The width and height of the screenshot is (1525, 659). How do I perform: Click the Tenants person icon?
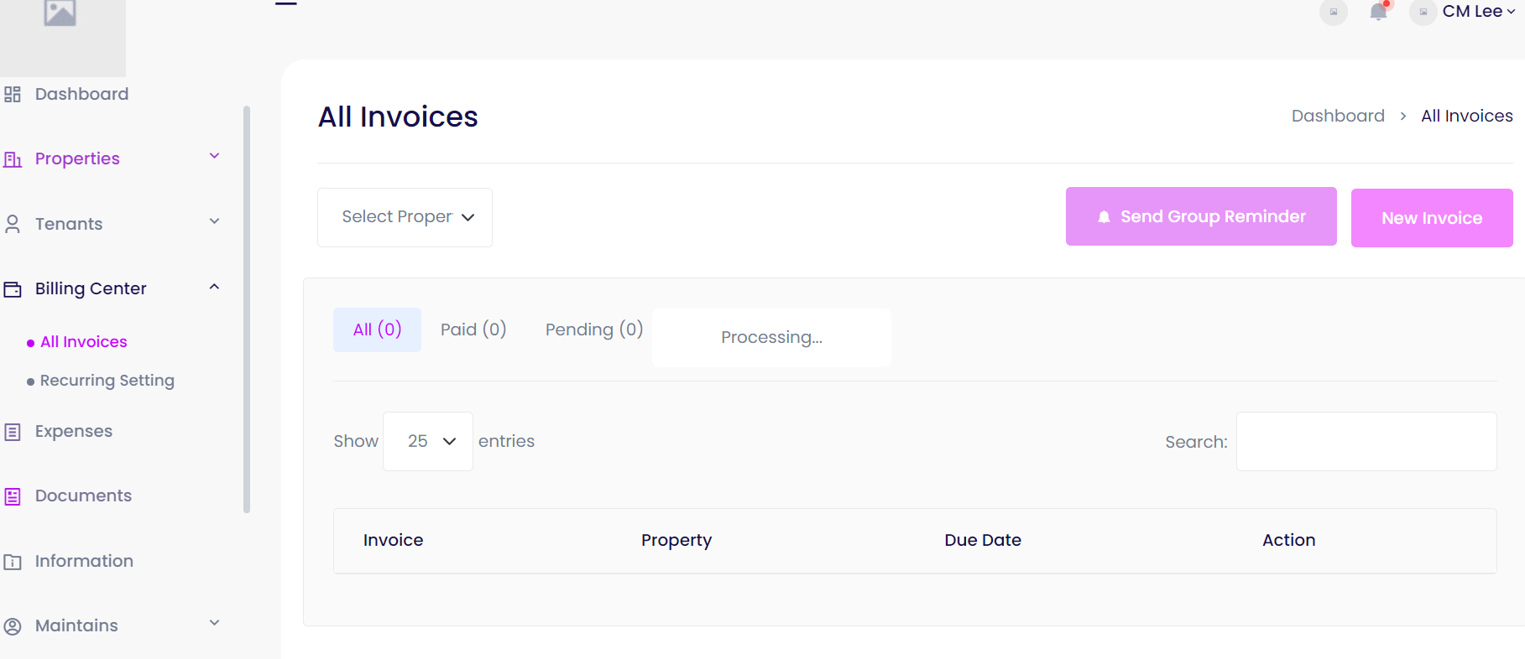(x=13, y=224)
